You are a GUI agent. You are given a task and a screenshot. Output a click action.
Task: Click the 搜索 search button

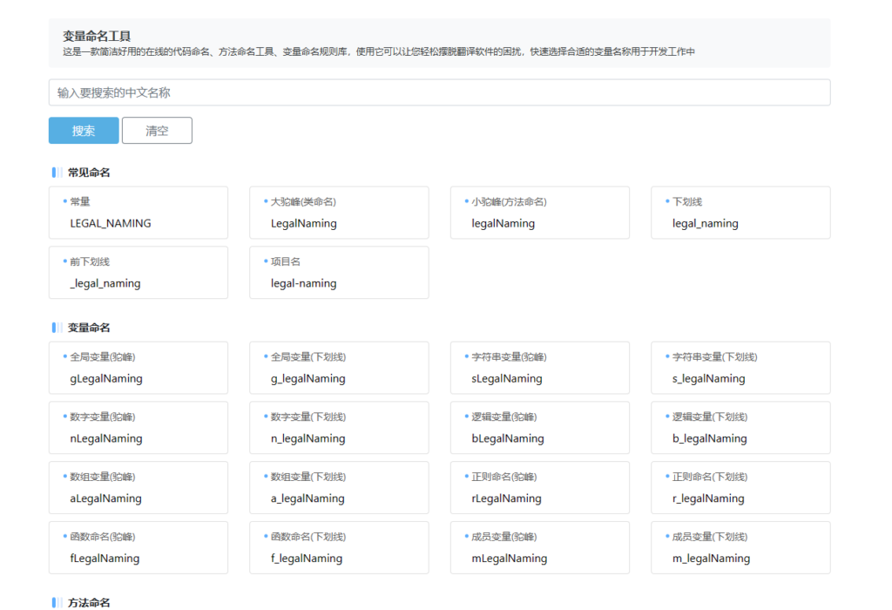pyautogui.click(x=83, y=131)
